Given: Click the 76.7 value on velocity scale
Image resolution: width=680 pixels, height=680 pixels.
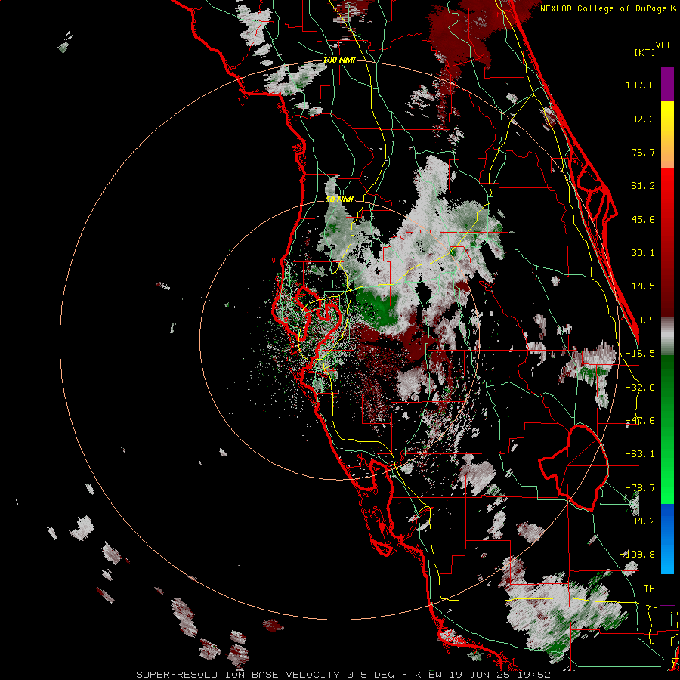Looking at the screenshot, I should pos(643,152).
